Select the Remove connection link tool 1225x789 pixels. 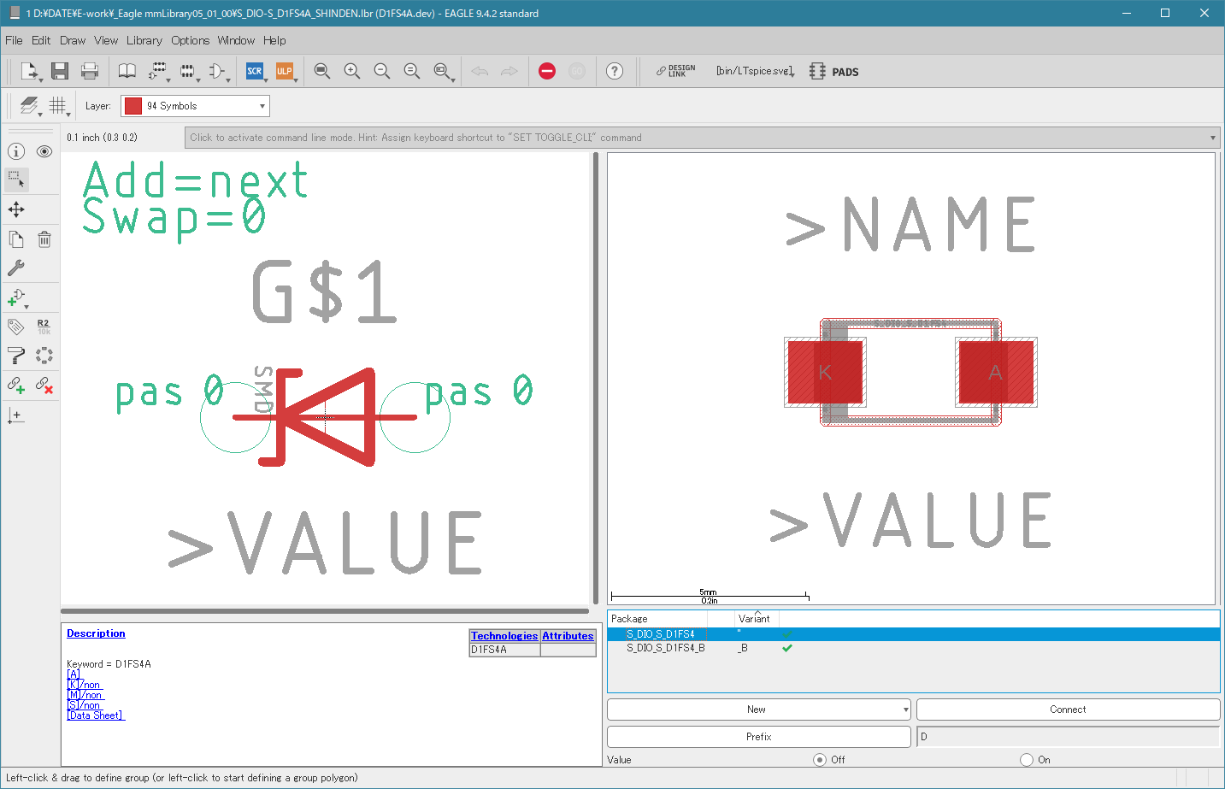pyautogui.click(x=44, y=386)
